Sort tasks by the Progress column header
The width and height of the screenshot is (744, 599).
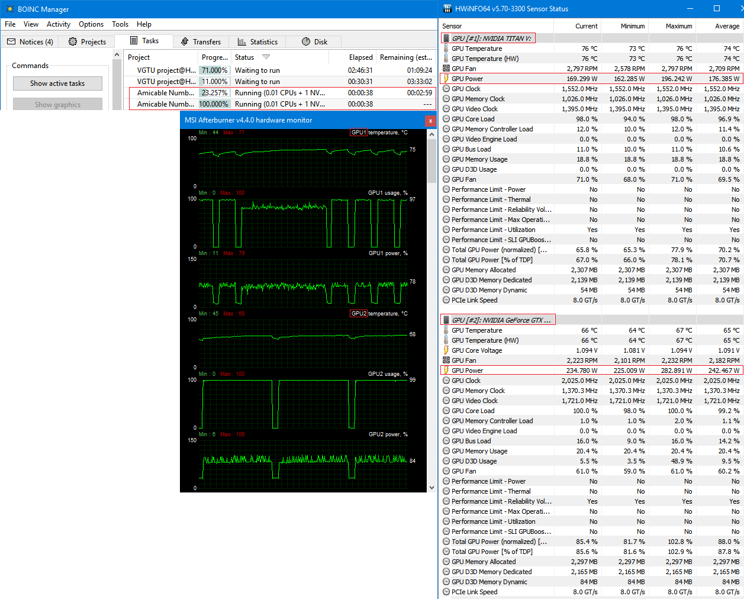215,57
